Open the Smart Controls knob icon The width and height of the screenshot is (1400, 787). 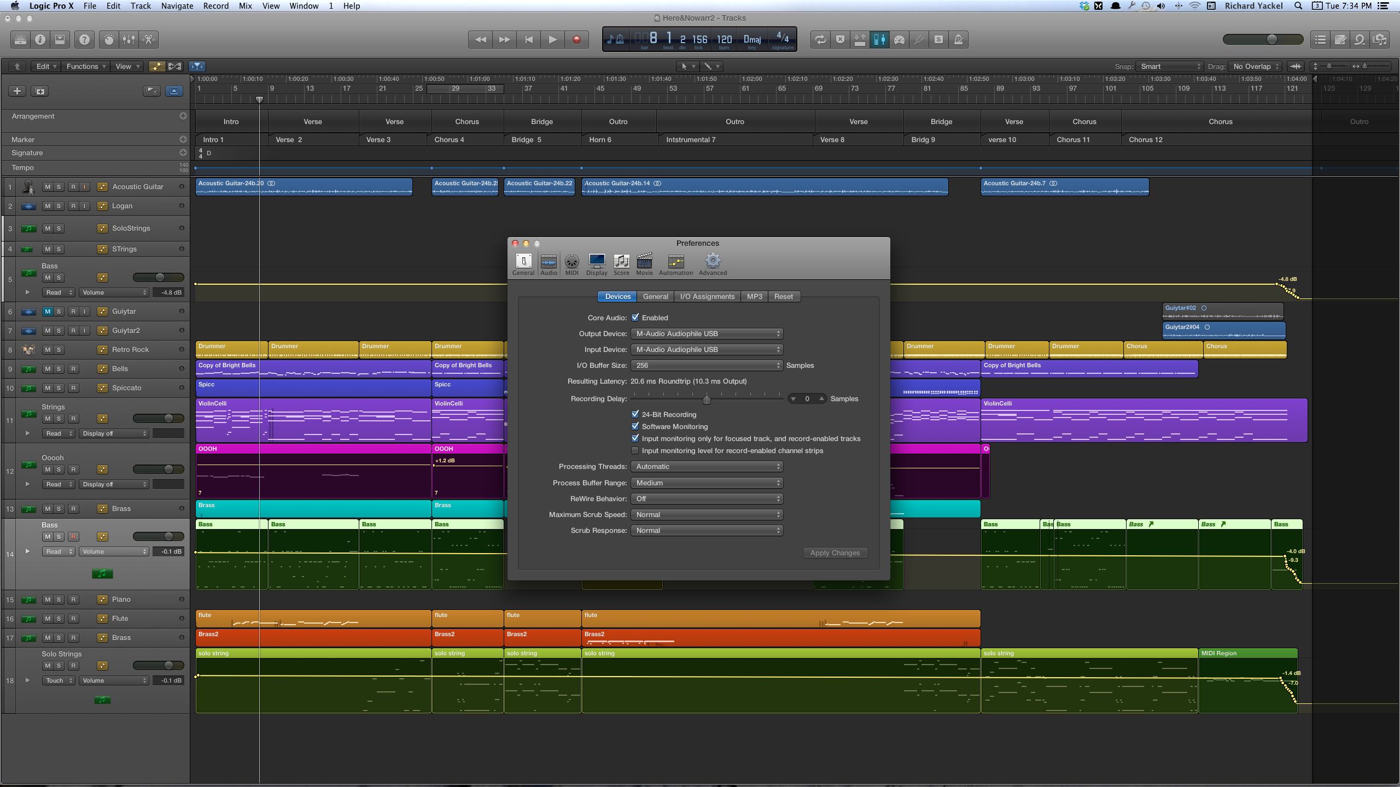click(109, 39)
